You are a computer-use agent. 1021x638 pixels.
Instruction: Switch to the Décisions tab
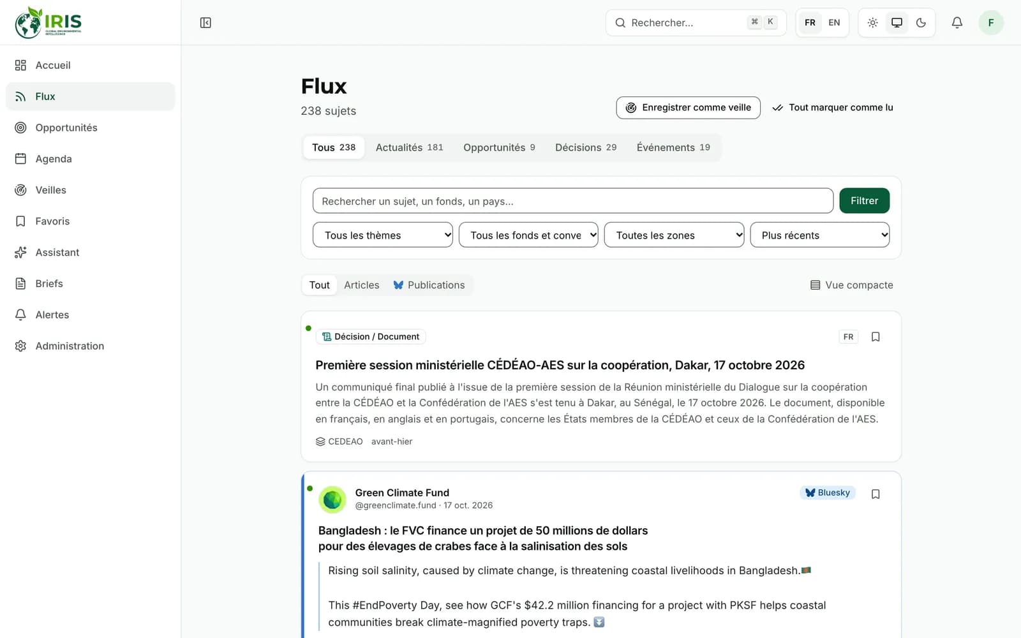click(586, 147)
